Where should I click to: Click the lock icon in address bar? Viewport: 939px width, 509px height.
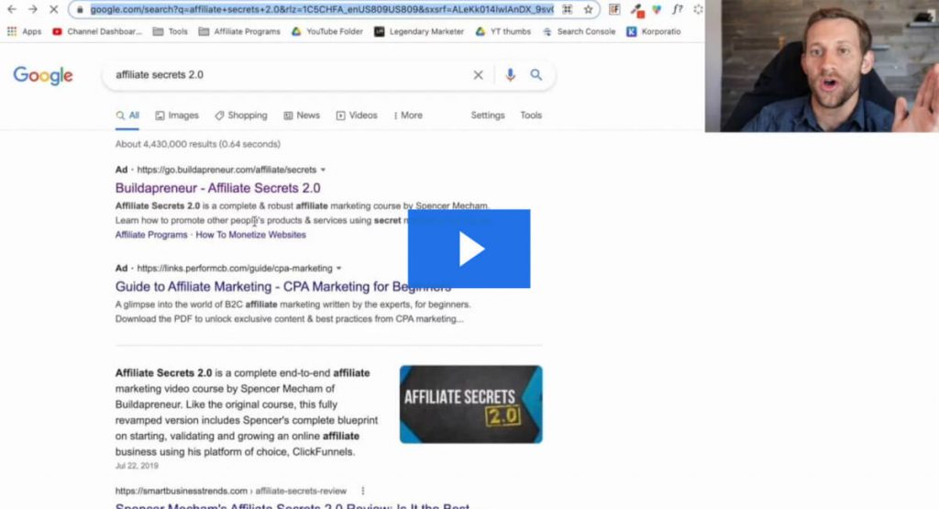pos(80,9)
